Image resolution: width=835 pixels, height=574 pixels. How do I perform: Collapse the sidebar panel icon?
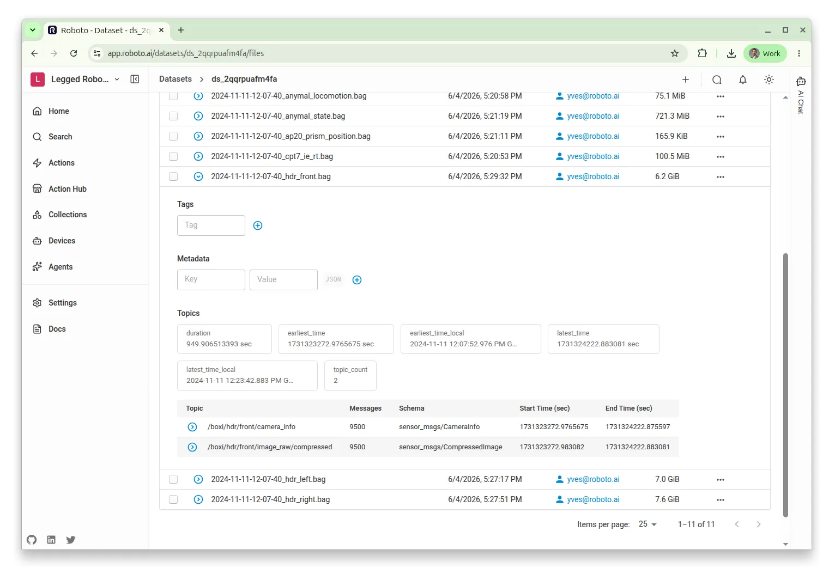click(135, 79)
